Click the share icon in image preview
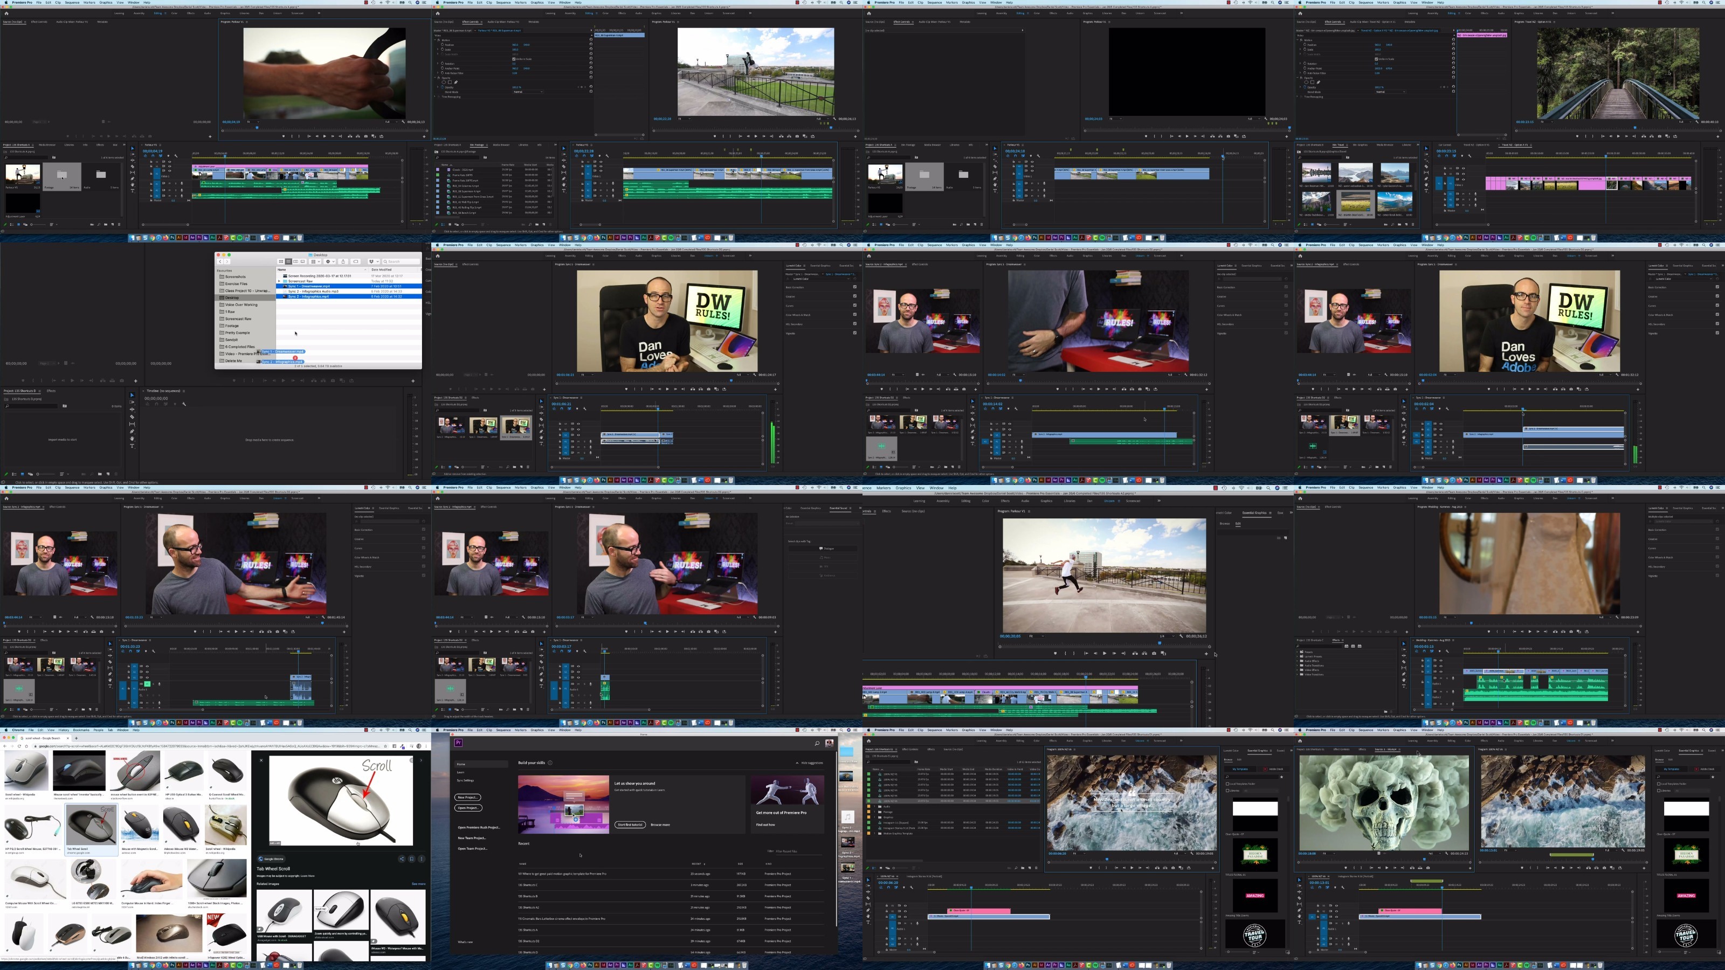This screenshot has height=970, width=1725. point(403,859)
